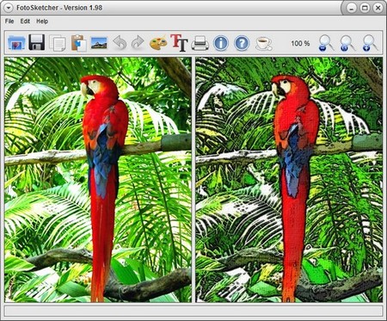Screen dimensions: 387x321
Task: Open the window menu arrow beside the title
Action: point(9,8)
